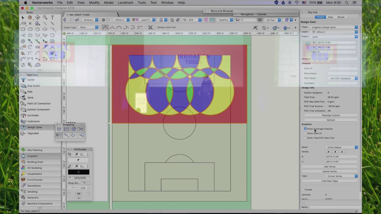Viewport: 381px width, 214px height.
Task: Select the Fillet tool
Action: click(x=30, y=53)
